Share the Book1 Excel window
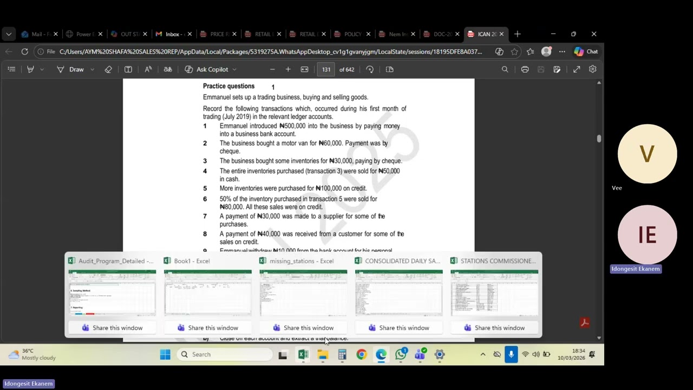This screenshot has height=390, width=693. coord(208,328)
